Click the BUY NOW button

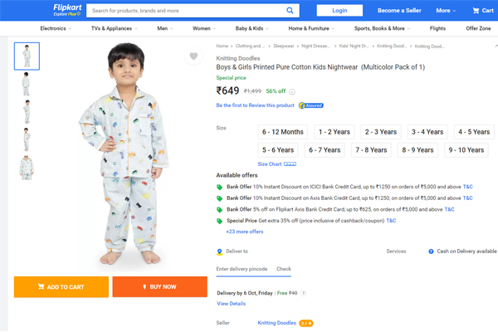click(x=159, y=287)
